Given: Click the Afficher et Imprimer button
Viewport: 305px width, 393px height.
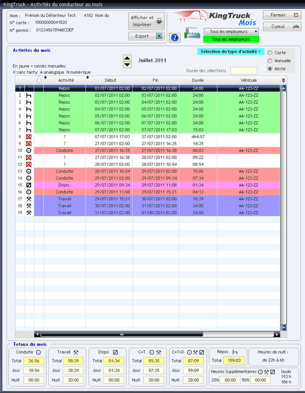Looking at the screenshot, I should coord(146,21).
